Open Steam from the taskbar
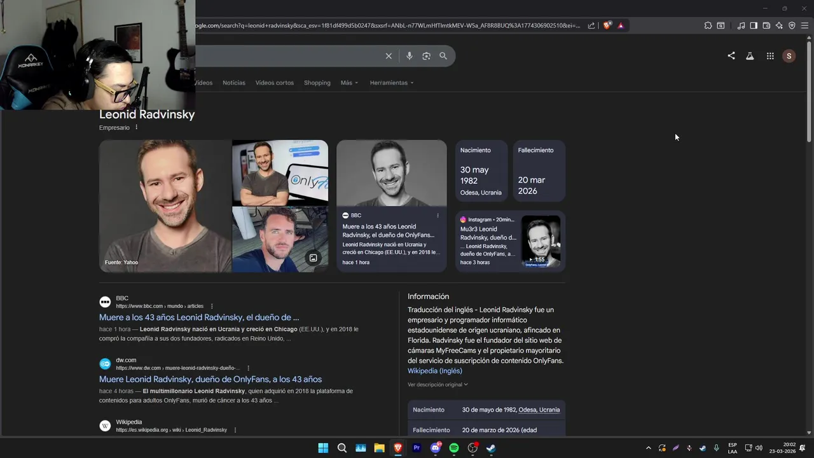The height and width of the screenshot is (458, 814). point(491,448)
